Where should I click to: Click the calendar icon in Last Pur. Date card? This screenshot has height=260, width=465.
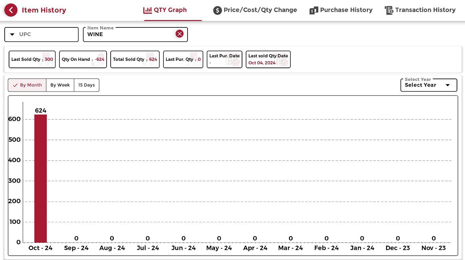233,60
